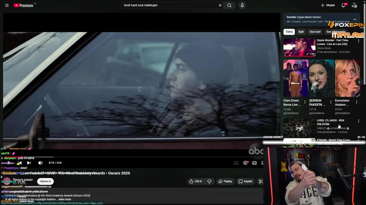The height and width of the screenshot is (205, 366).
Task: Open more options for the LVBEL C5 video
Action: point(359,121)
